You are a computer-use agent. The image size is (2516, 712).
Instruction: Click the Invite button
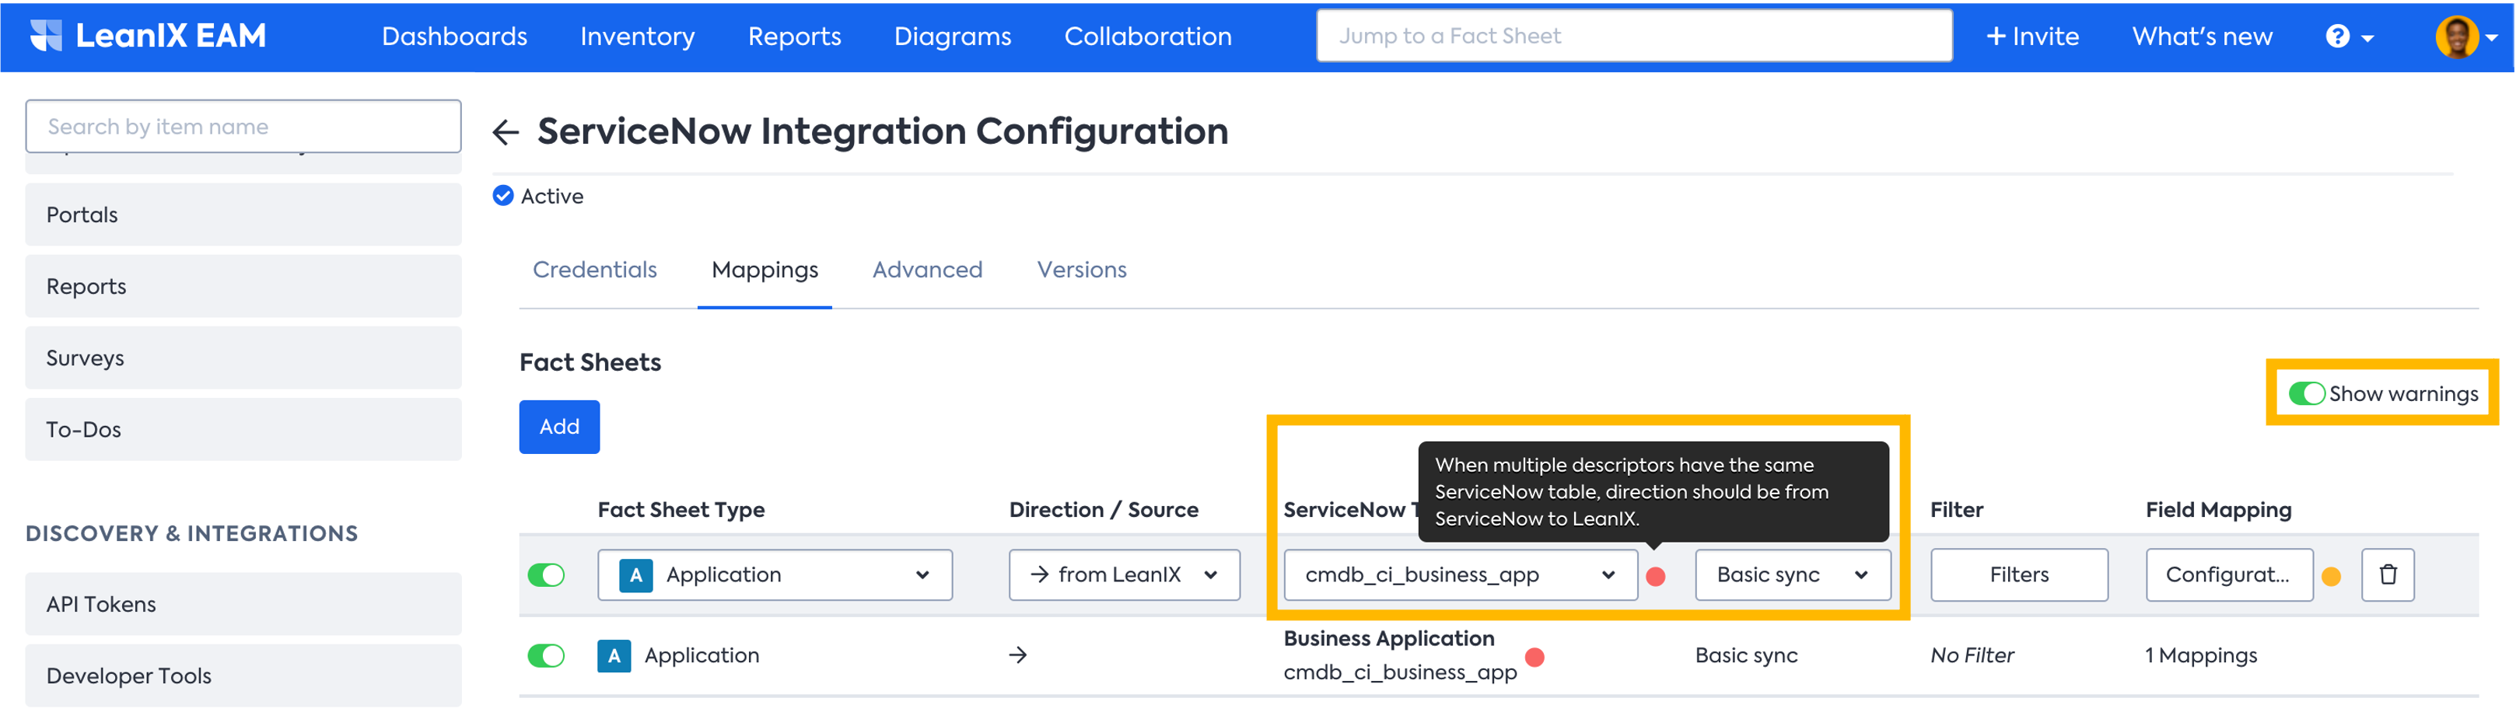[x=2032, y=36]
